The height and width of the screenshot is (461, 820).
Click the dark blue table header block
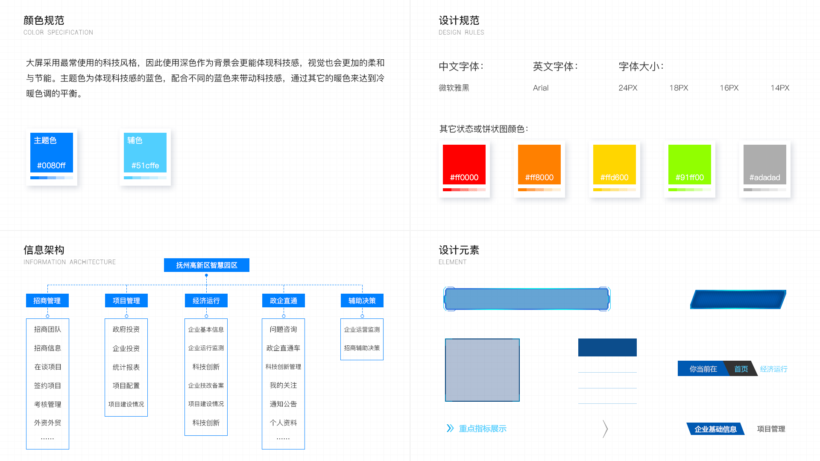coord(607,347)
